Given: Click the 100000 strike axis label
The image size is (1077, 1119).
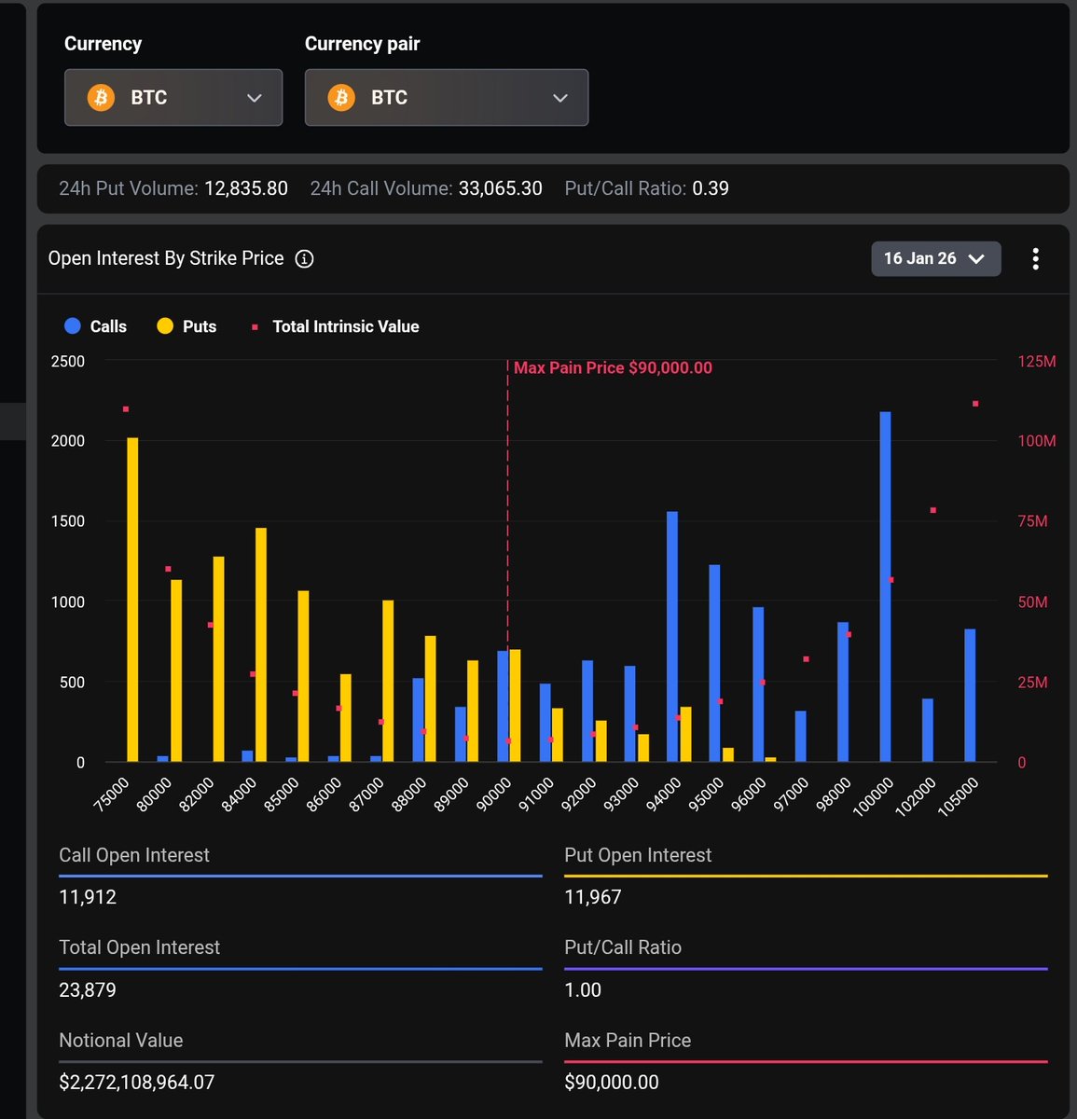Looking at the screenshot, I should click(874, 796).
